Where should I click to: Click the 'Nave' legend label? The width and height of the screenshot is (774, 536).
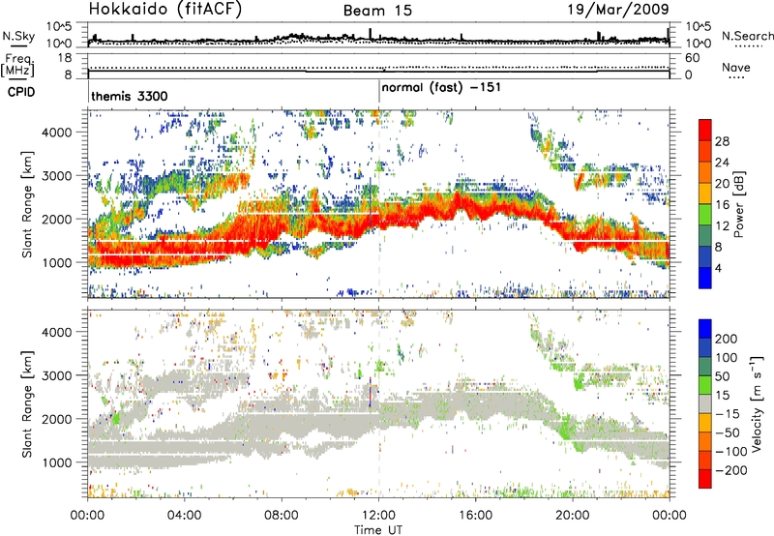click(736, 67)
